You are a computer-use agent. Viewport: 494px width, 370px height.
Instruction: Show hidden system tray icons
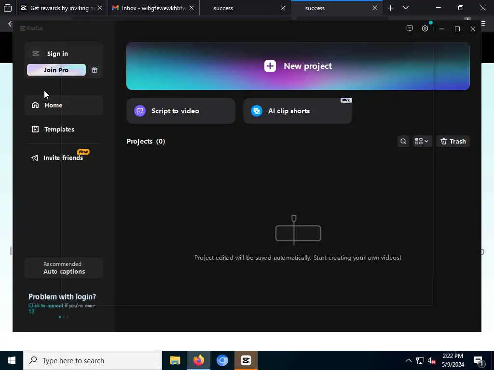[x=408, y=360]
